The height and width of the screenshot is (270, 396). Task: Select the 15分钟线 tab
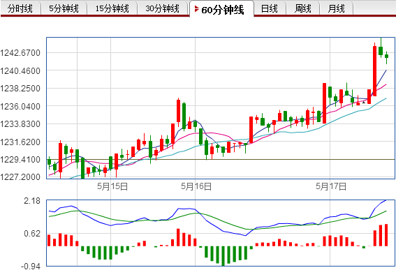pos(112,8)
